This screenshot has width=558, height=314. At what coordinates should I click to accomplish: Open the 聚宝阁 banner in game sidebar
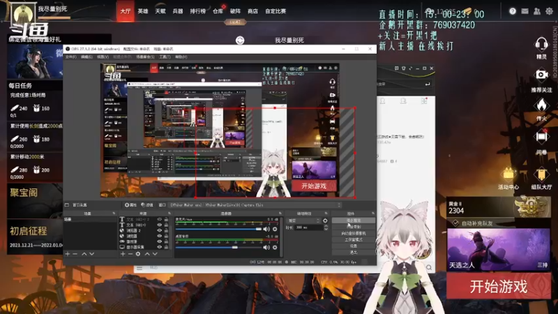point(35,200)
